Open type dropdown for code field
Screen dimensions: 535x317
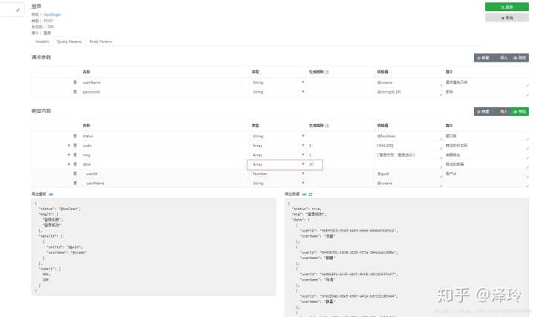click(x=278, y=146)
